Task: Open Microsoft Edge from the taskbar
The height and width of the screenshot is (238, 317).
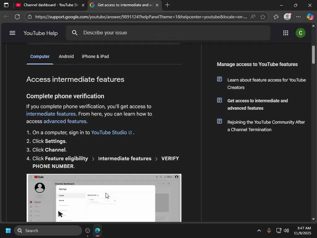Action: click(x=98, y=231)
